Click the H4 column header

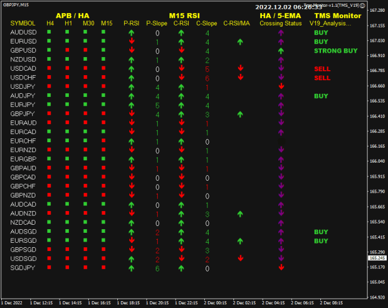click(50, 23)
